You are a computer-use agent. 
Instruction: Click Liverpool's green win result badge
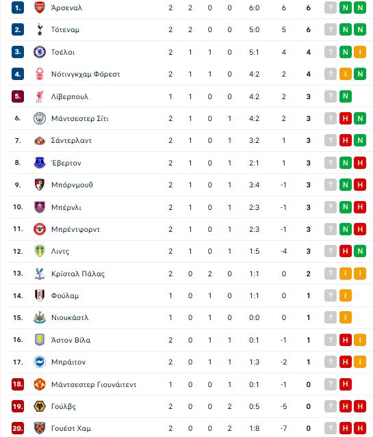click(x=346, y=96)
